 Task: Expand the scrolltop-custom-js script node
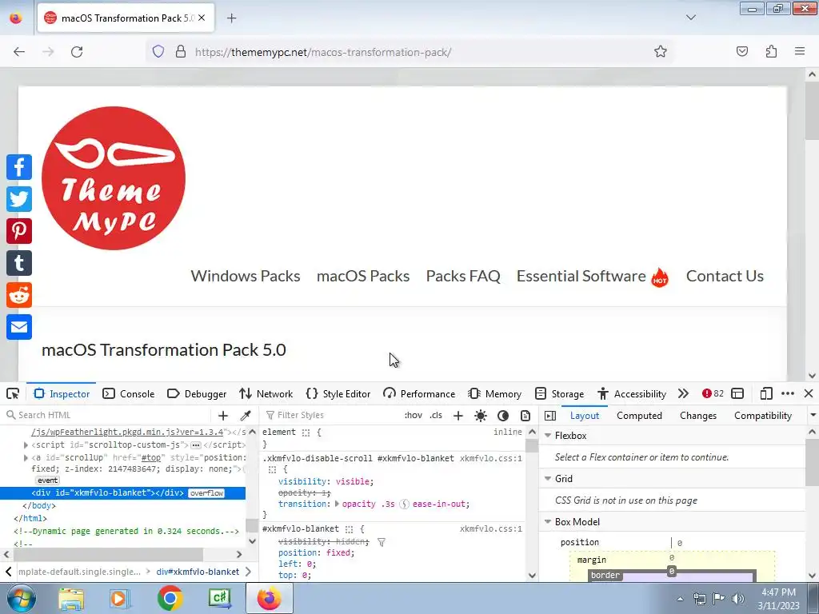26,445
